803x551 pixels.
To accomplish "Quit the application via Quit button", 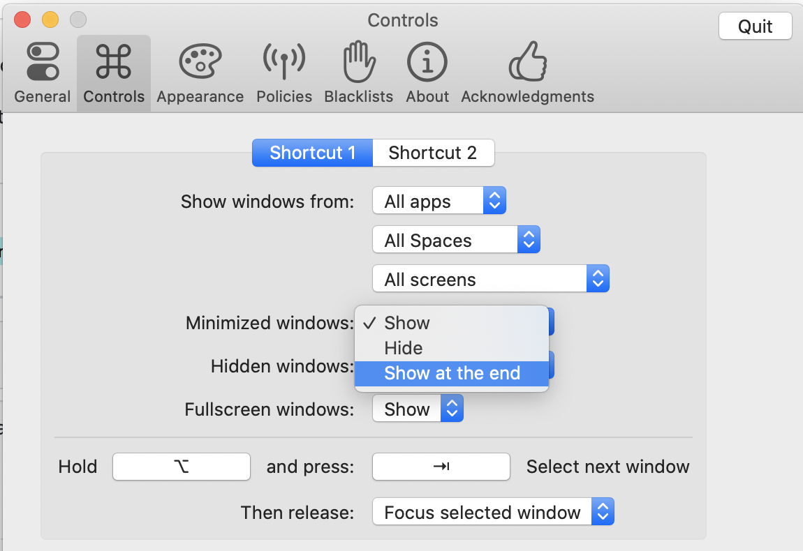I will [x=755, y=26].
